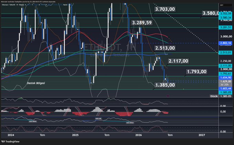This screenshot has height=145, width=234.
Task: Click the 1.385,00 price annotation label
Action: (165, 85)
